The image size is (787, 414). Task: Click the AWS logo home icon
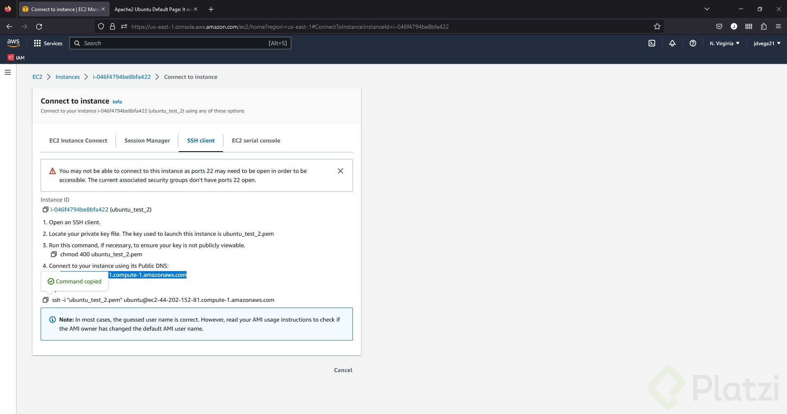point(13,43)
